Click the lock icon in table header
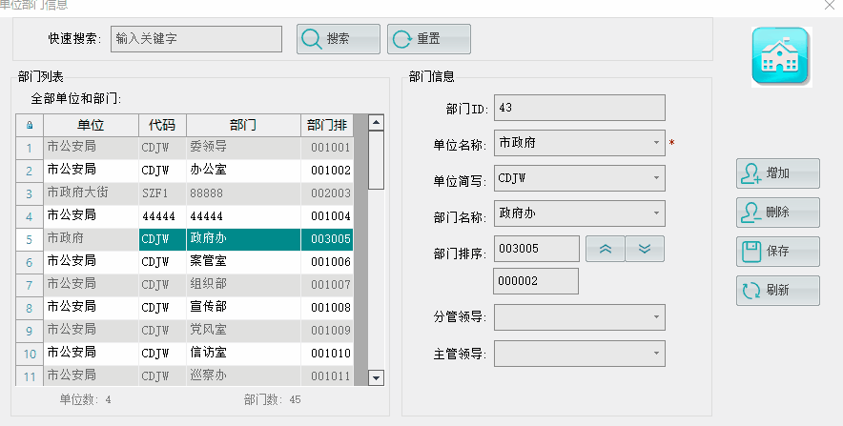 (x=30, y=125)
